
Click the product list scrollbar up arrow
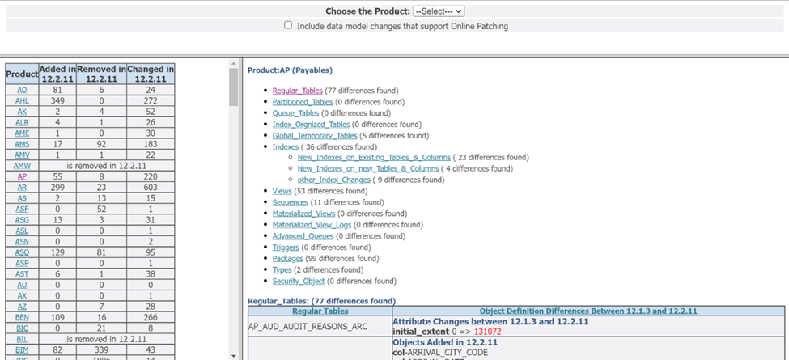click(x=233, y=64)
